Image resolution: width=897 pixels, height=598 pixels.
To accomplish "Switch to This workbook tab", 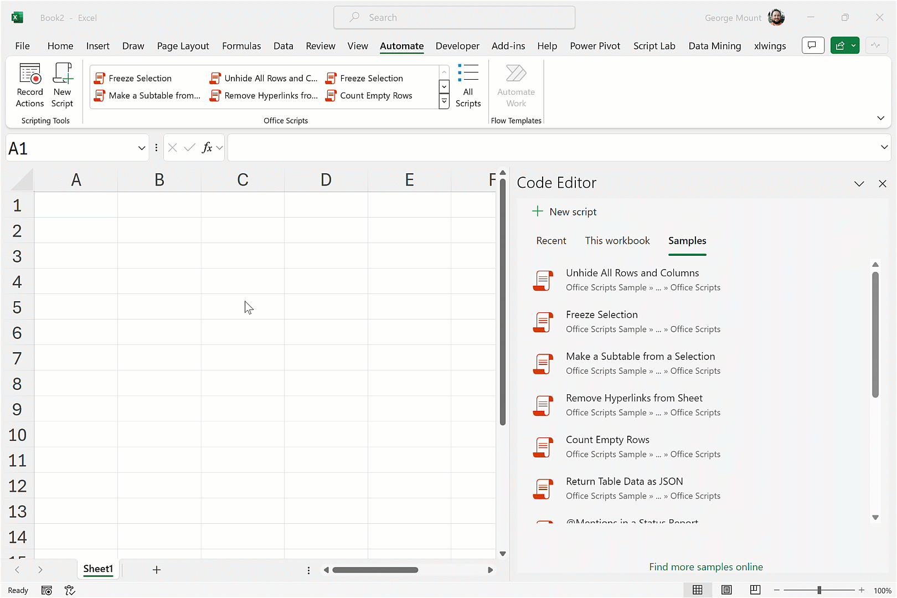I will [617, 241].
